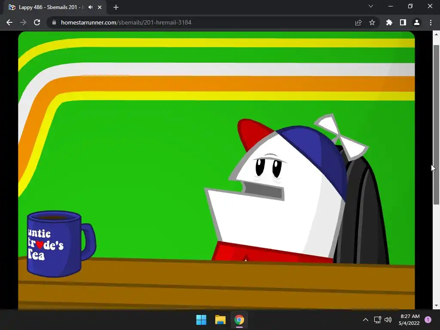Click the scrollbar down arrow

[x=436, y=306]
